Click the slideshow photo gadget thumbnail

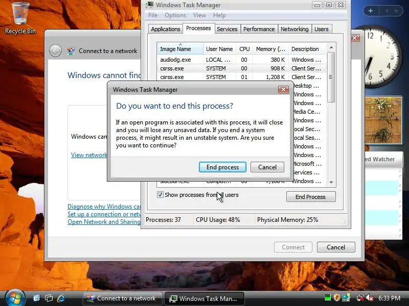(x=383, y=120)
